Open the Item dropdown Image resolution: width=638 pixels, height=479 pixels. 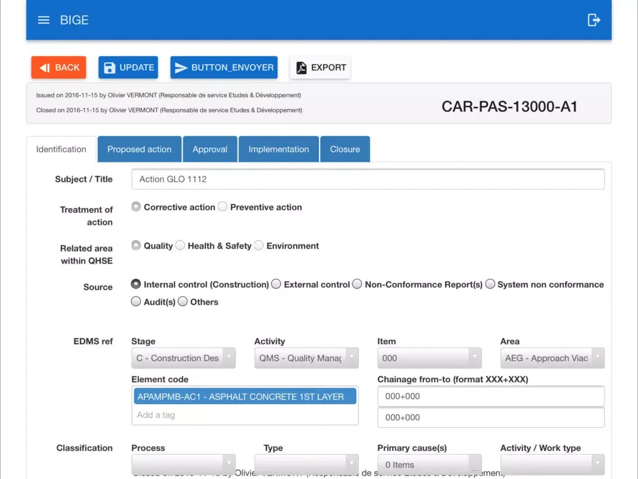(429, 358)
